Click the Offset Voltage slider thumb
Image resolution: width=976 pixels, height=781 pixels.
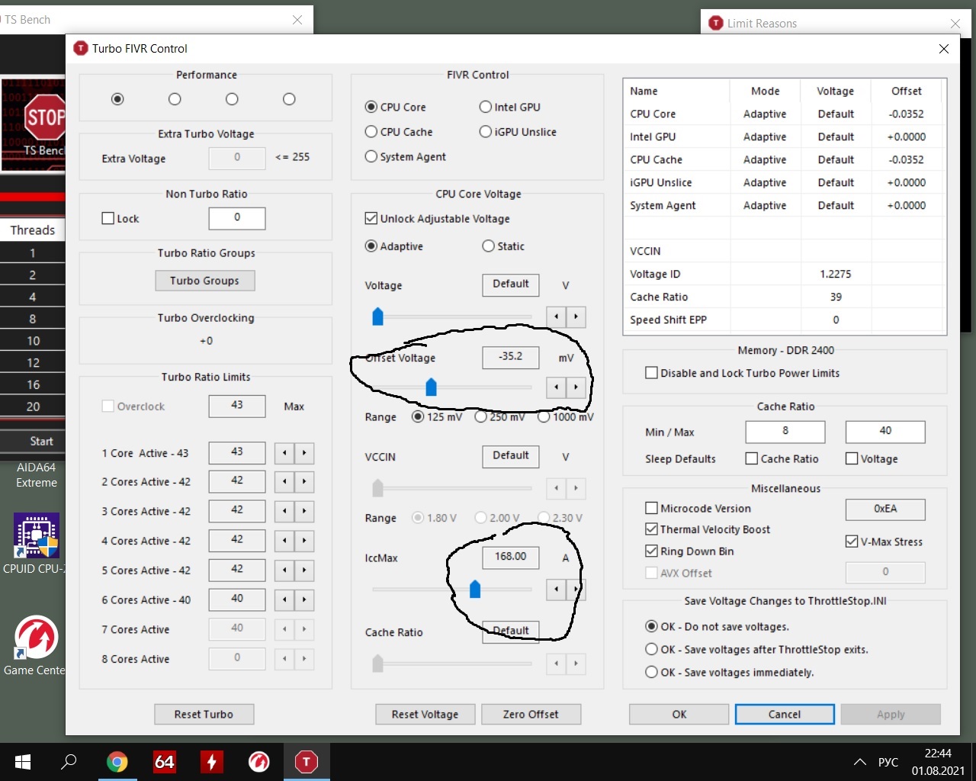pos(431,387)
